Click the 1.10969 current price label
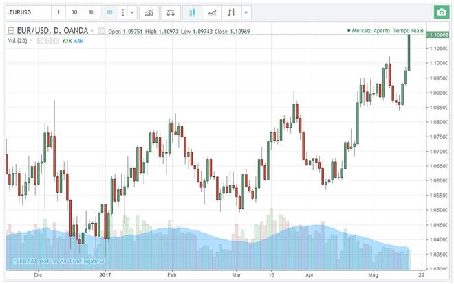 pyautogui.click(x=439, y=34)
